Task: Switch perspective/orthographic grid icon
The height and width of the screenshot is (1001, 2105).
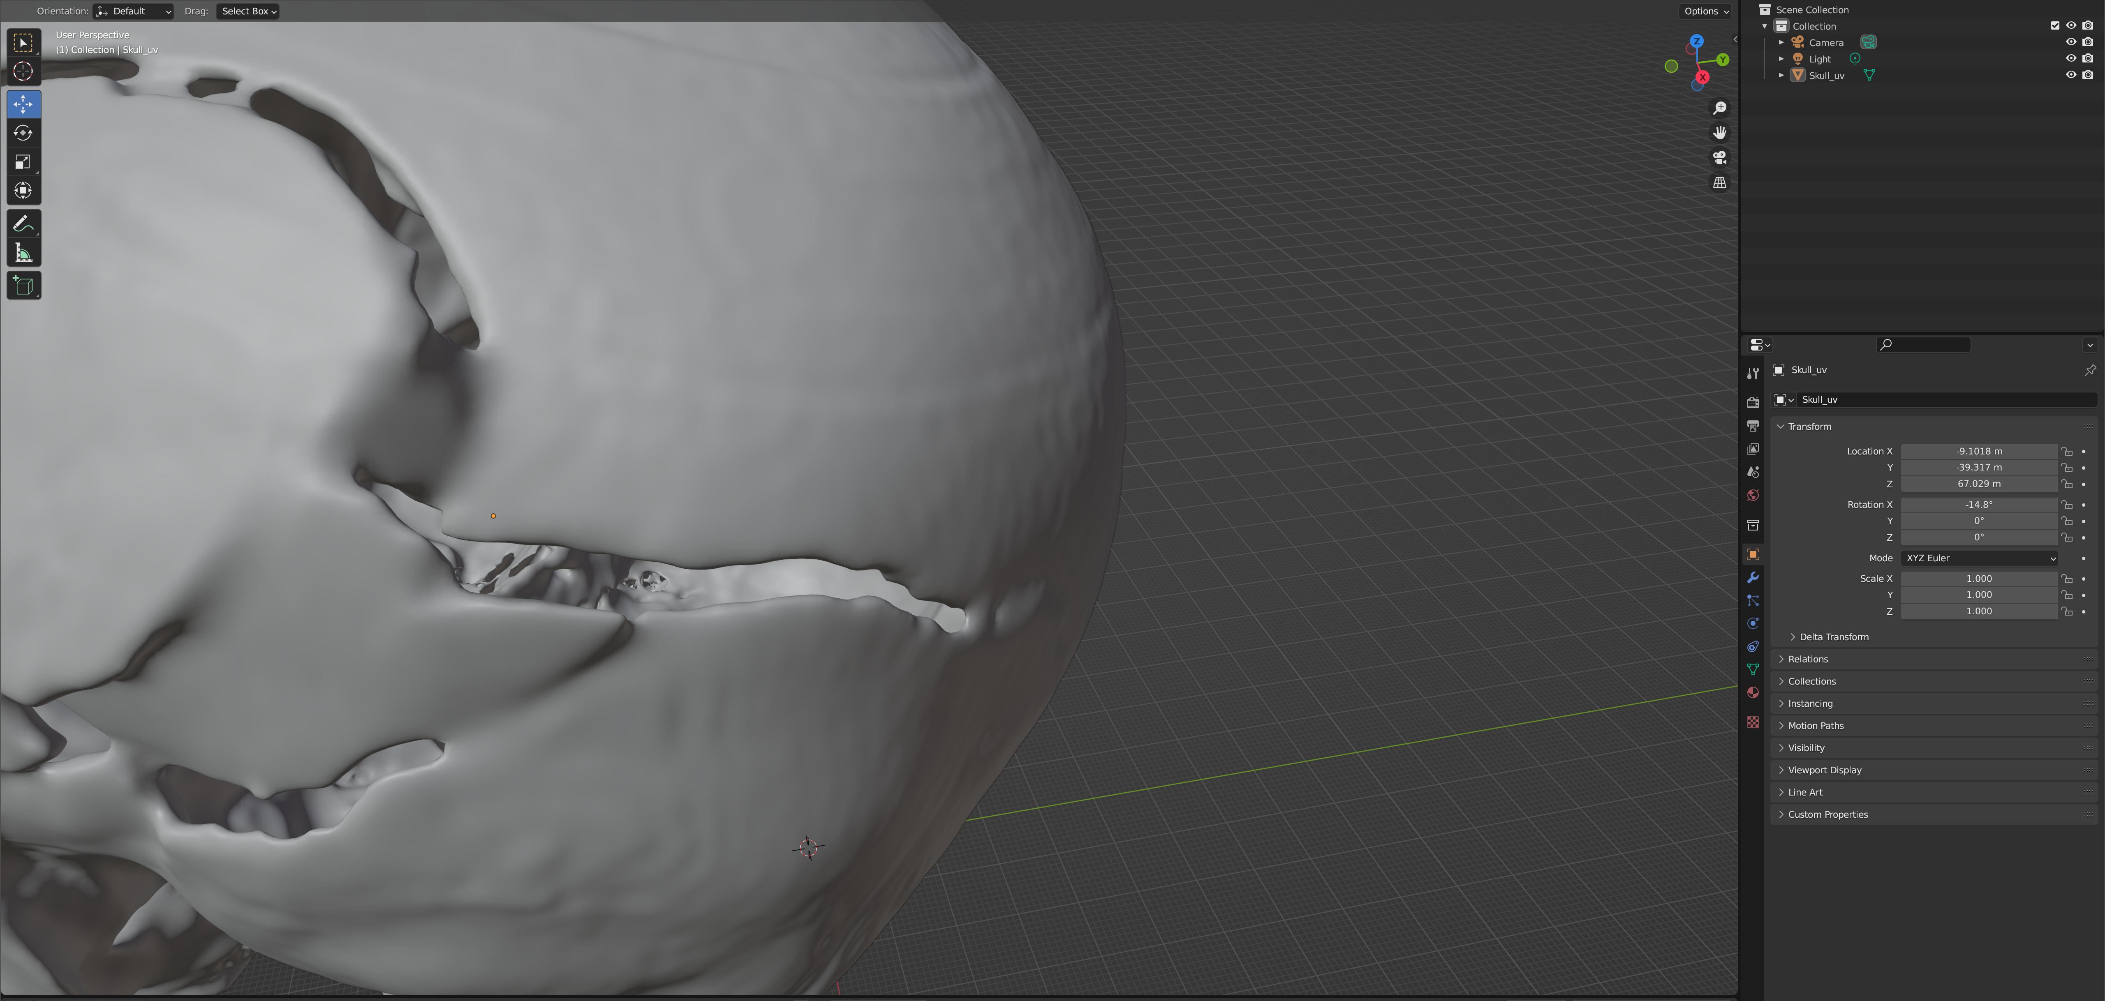Action: point(1719,183)
